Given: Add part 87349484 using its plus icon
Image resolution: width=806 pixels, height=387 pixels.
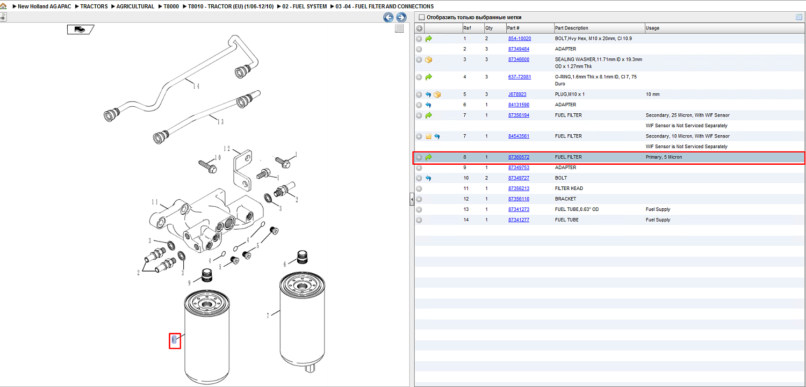Looking at the screenshot, I should [x=419, y=49].
